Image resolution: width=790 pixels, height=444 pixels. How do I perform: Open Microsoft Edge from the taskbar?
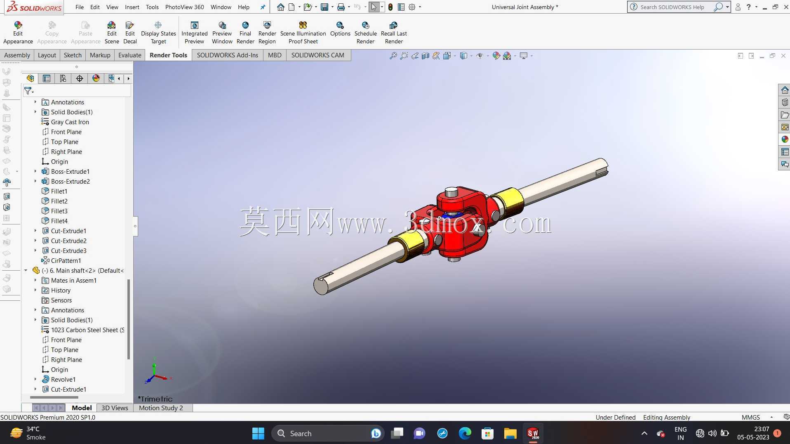[x=465, y=433]
